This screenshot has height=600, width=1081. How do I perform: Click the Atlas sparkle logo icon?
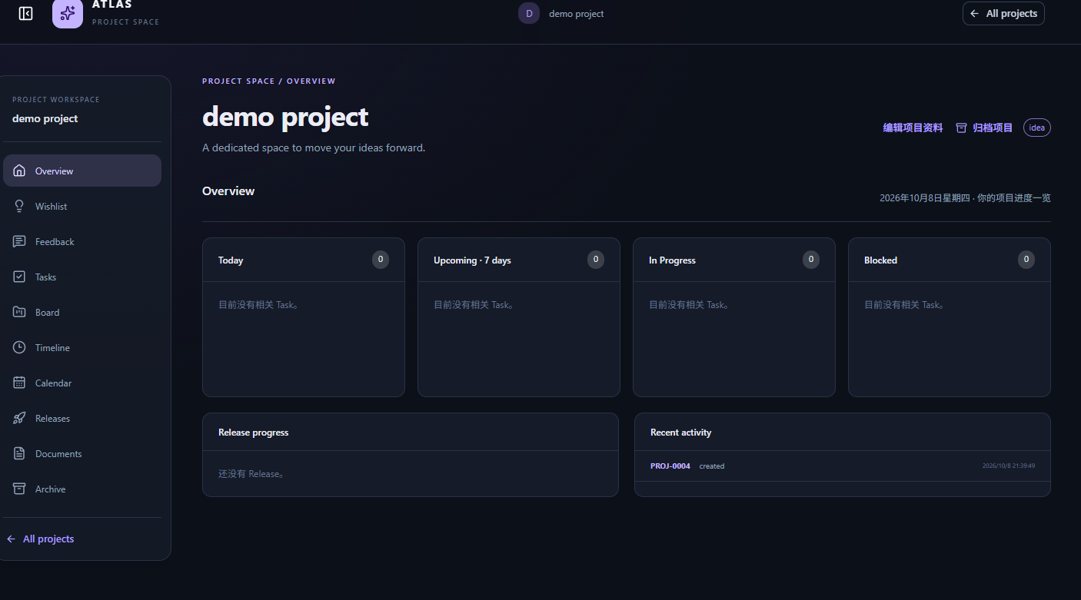(68, 13)
